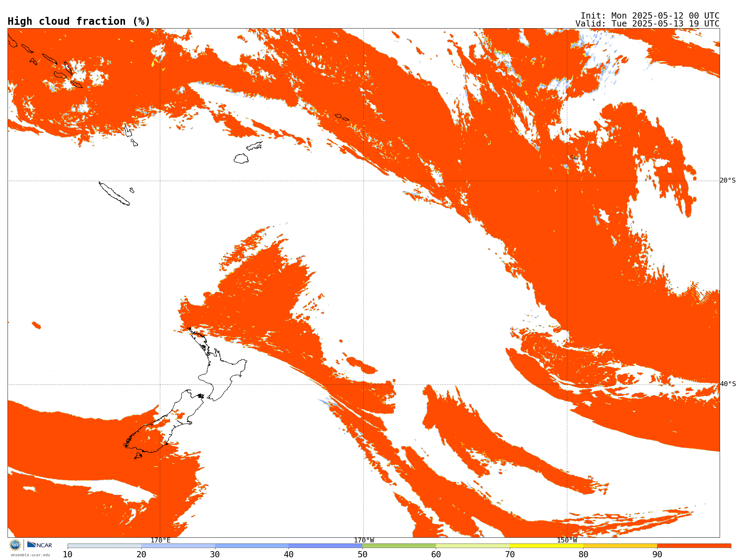The image size is (742, 559).
Task: Click the colorbar tick label 50
Action: [x=362, y=555]
